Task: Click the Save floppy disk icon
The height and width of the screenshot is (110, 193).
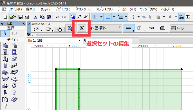Action: pos(21,17)
